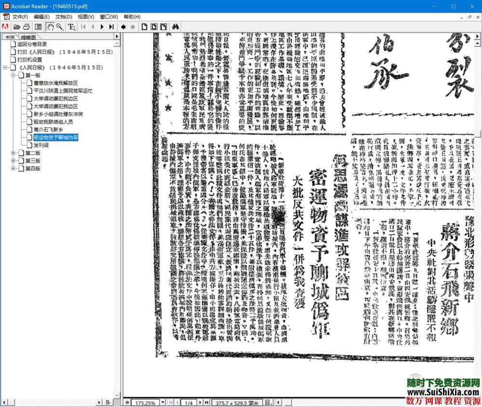Select the Hand tool
Image resolution: width=482 pixels, height=407 pixels.
[50, 27]
